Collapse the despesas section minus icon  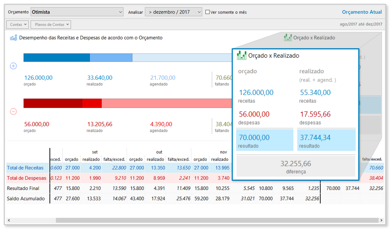(x=13, y=111)
